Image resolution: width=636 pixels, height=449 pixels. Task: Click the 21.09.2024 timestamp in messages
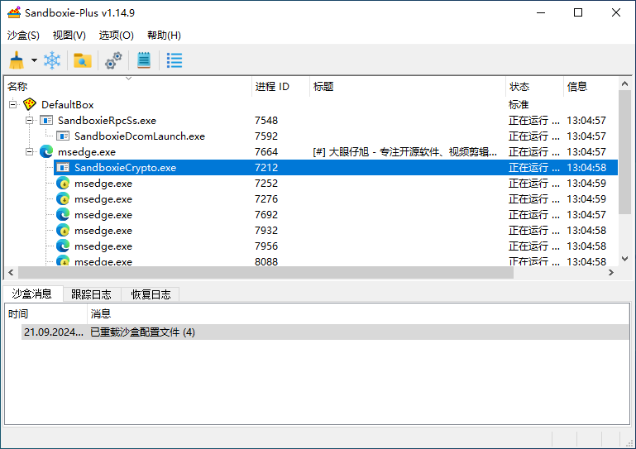(54, 332)
